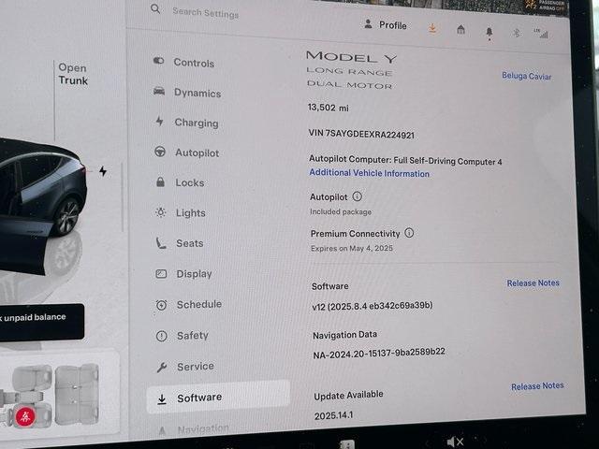Tap the Beluga Caviar vehicle name link

pyautogui.click(x=526, y=76)
